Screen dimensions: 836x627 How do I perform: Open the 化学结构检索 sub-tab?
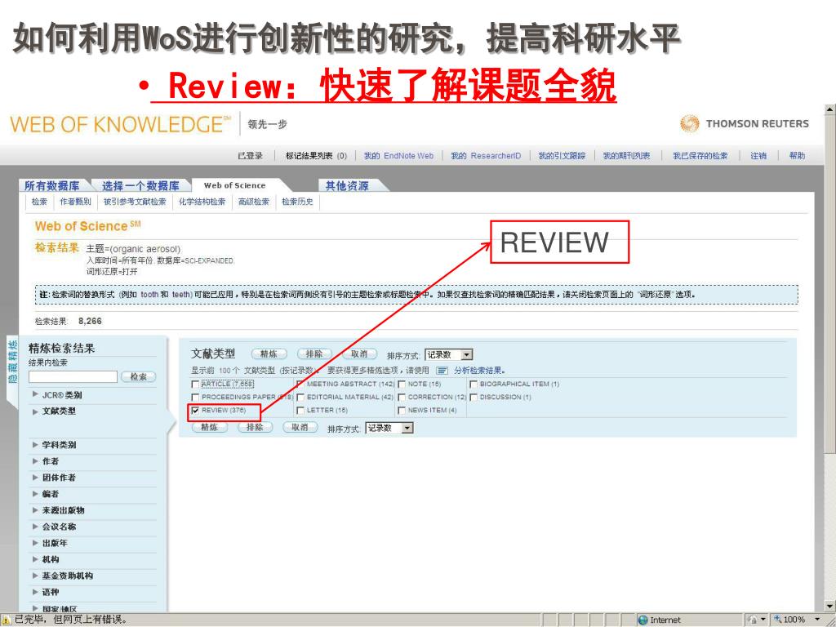click(x=202, y=202)
